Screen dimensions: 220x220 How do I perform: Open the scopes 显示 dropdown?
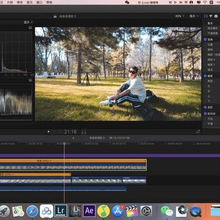[x=28, y=22]
